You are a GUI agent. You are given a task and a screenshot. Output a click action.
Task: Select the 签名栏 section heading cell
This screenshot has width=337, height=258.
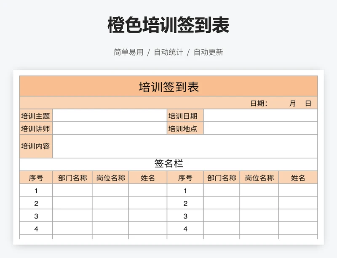168,165
